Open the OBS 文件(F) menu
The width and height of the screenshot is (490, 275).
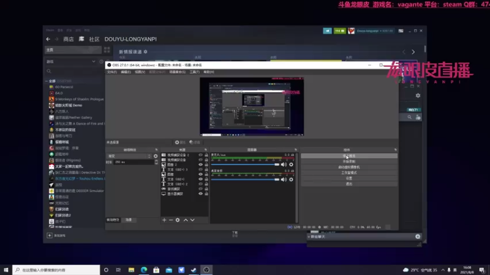(x=112, y=72)
